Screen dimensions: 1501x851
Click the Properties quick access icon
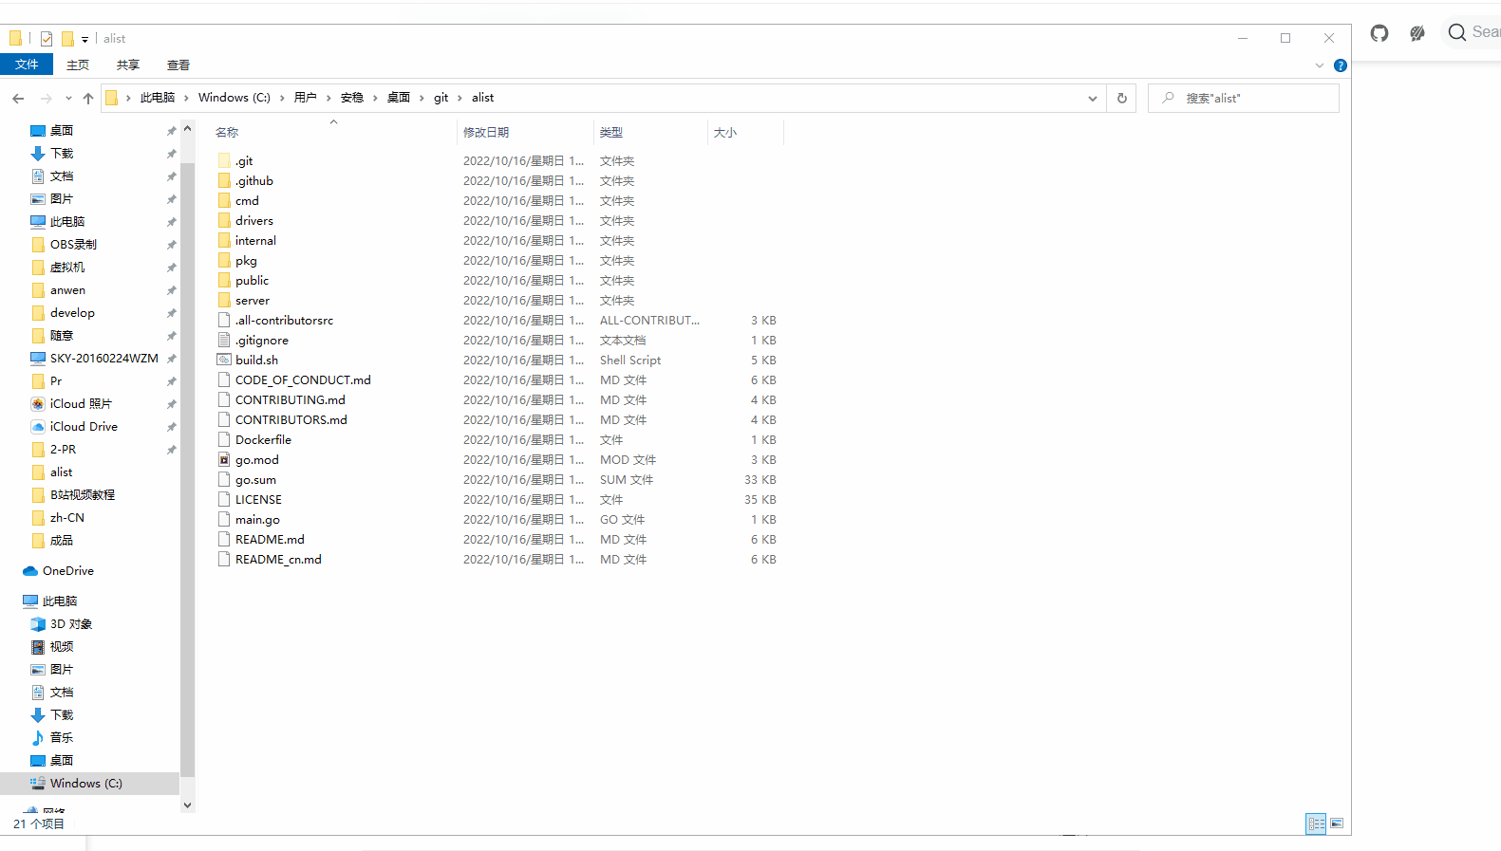(x=47, y=39)
